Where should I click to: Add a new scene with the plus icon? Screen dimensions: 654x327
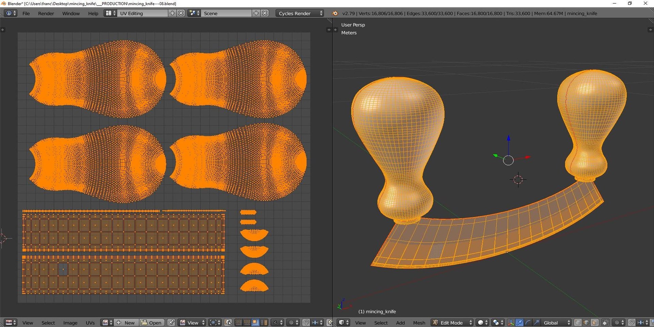tap(256, 13)
